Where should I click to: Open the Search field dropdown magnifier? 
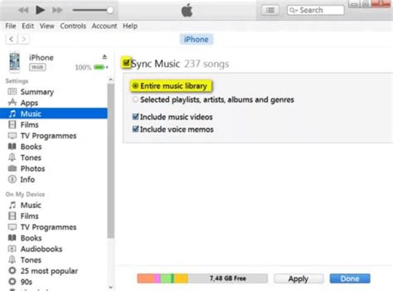(293, 10)
